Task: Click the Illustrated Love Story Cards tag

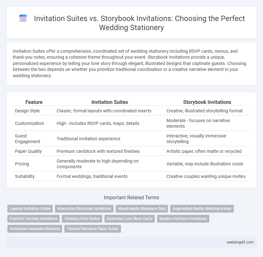Action: tap(130, 219)
